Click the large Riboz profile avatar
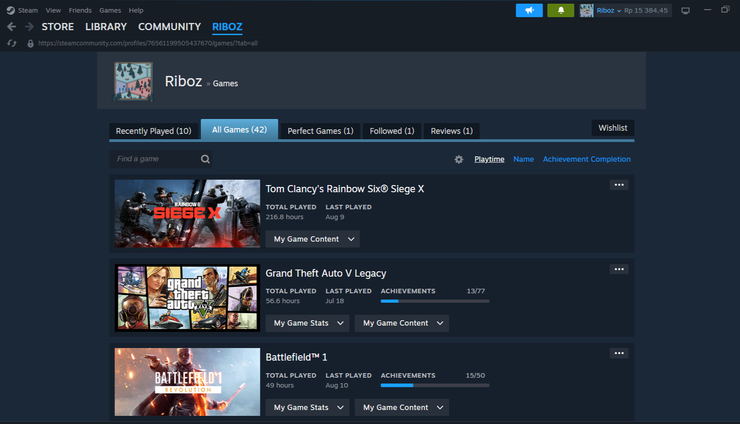 (133, 82)
